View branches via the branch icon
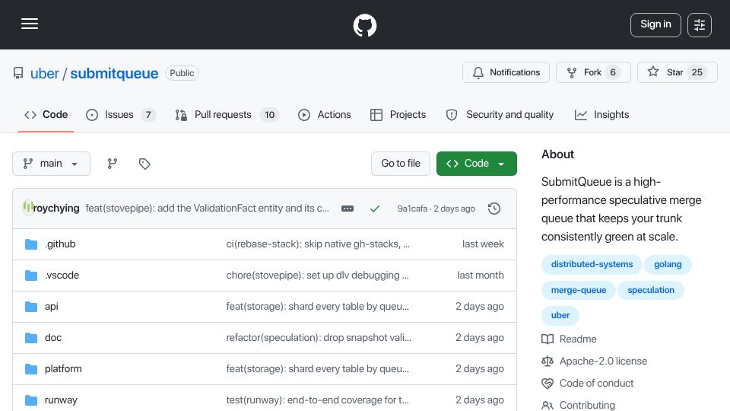This screenshot has width=730, height=411. pyautogui.click(x=113, y=164)
